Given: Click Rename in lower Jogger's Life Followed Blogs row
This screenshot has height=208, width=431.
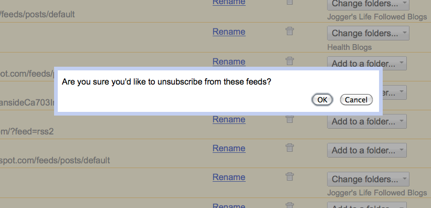Looking at the screenshot, I should coord(229,177).
